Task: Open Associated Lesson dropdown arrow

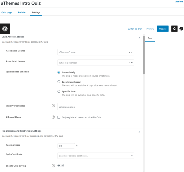Action: coord(132,63)
